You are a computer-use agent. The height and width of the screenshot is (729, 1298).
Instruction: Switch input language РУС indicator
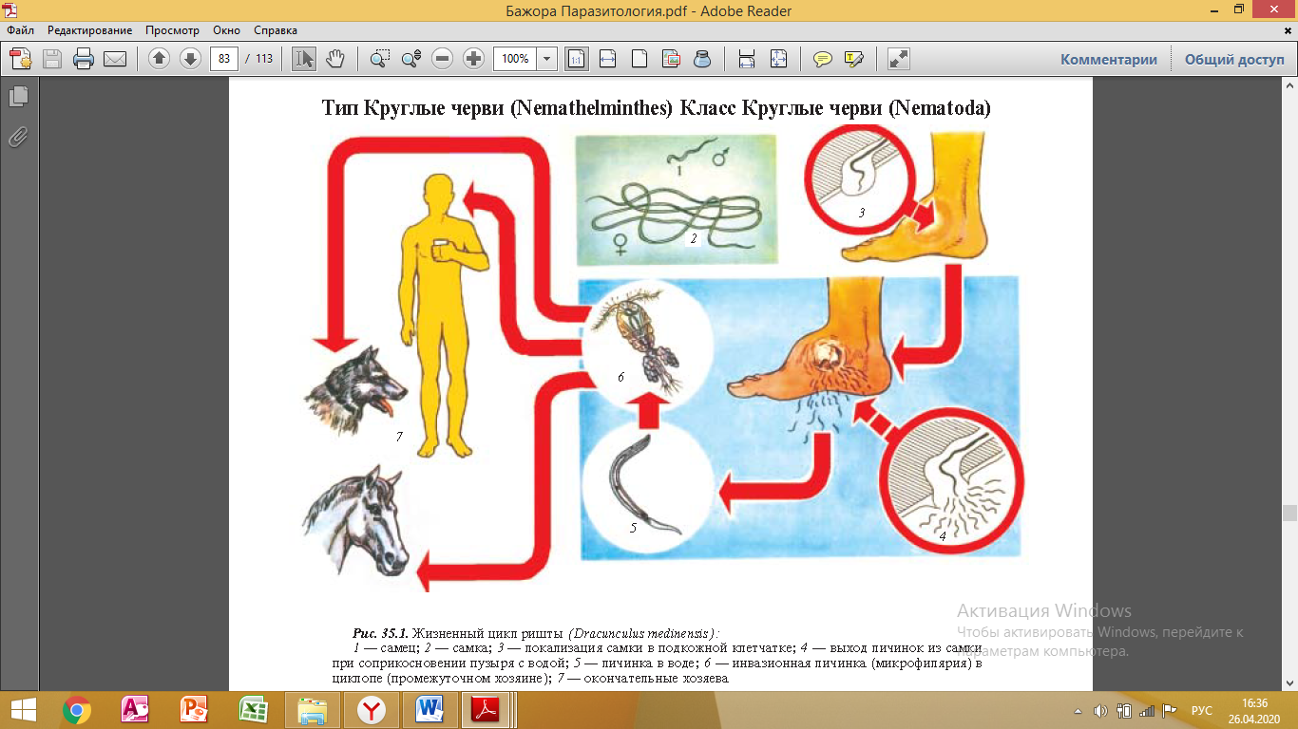pyautogui.click(x=1202, y=711)
